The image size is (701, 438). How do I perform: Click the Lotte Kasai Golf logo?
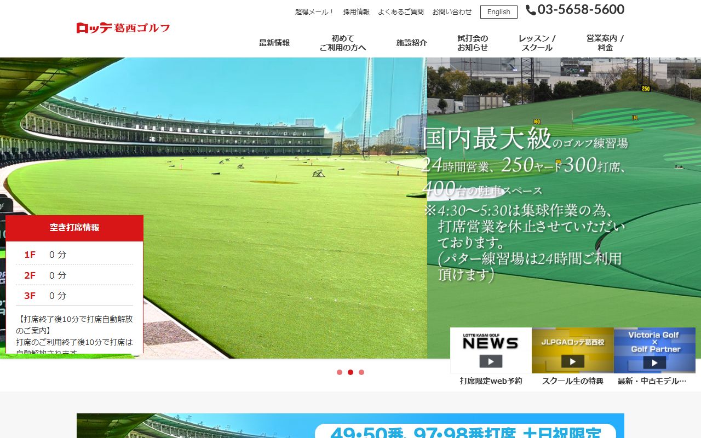[123, 28]
